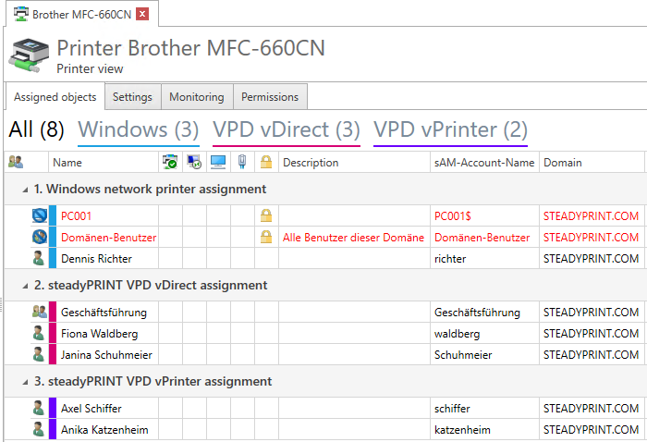Sort by Name column header
The width and height of the screenshot is (647, 442).
pyautogui.click(x=104, y=163)
